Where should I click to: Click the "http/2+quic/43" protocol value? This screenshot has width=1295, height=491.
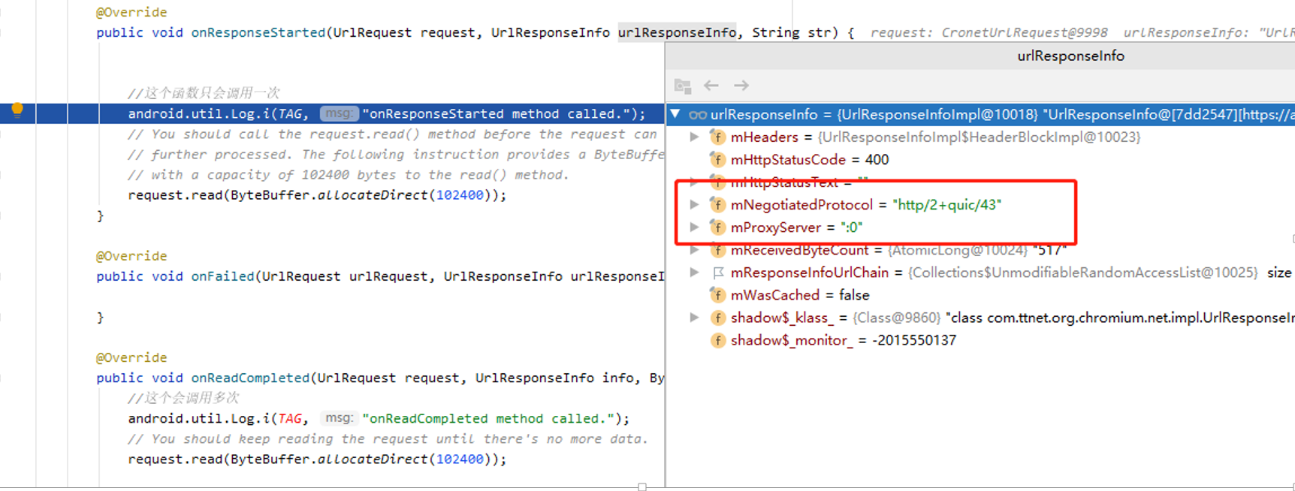tap(947, 205)
